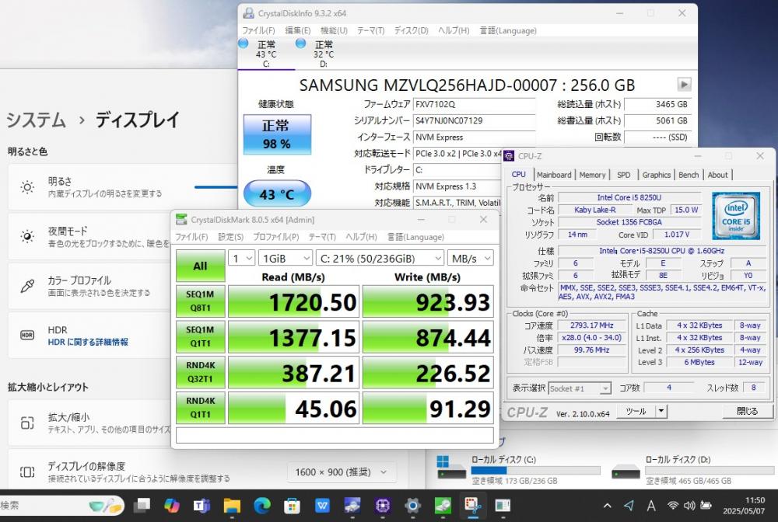Image resolution: width=778 pixels, height=522 pixels.
Task: Click the 正常 98% health status box
Action: click(x=277, y=134)
